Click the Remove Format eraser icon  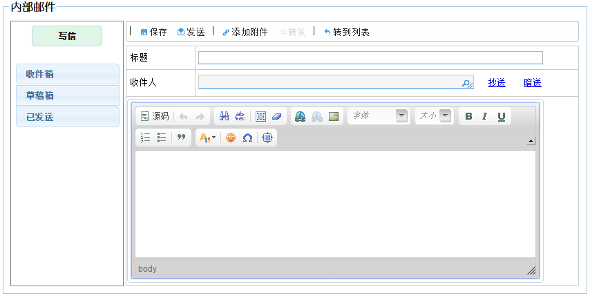click(276, 116)
